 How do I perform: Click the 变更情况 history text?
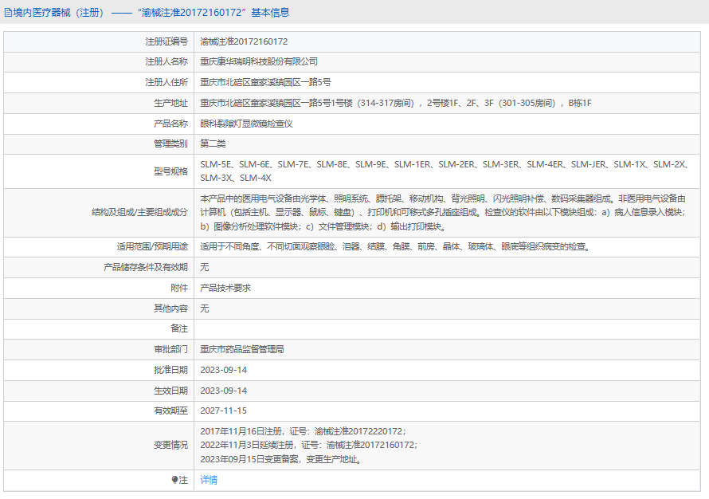click(308, 445)
